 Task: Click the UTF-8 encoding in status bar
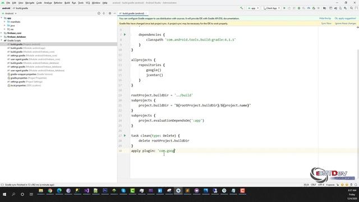pos(321,185)
